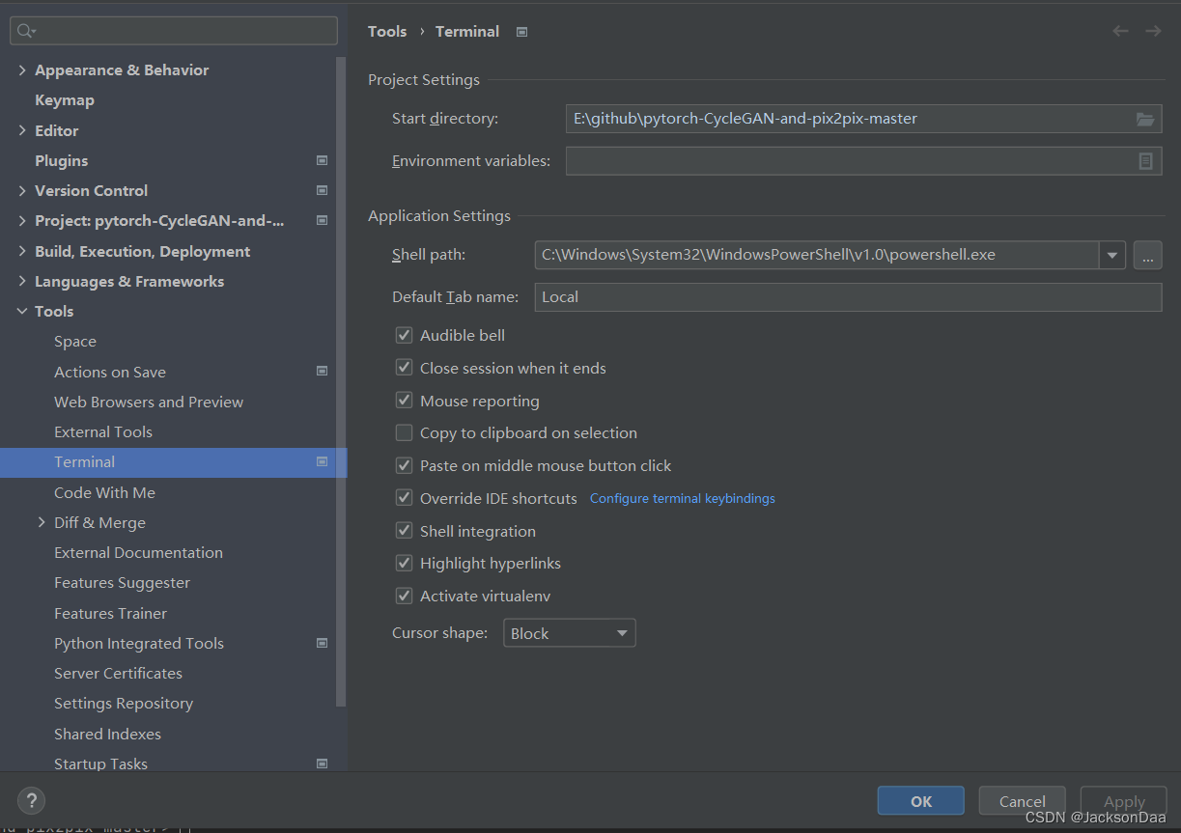Open the Cursor shape Block dropdown

(570, 633)
